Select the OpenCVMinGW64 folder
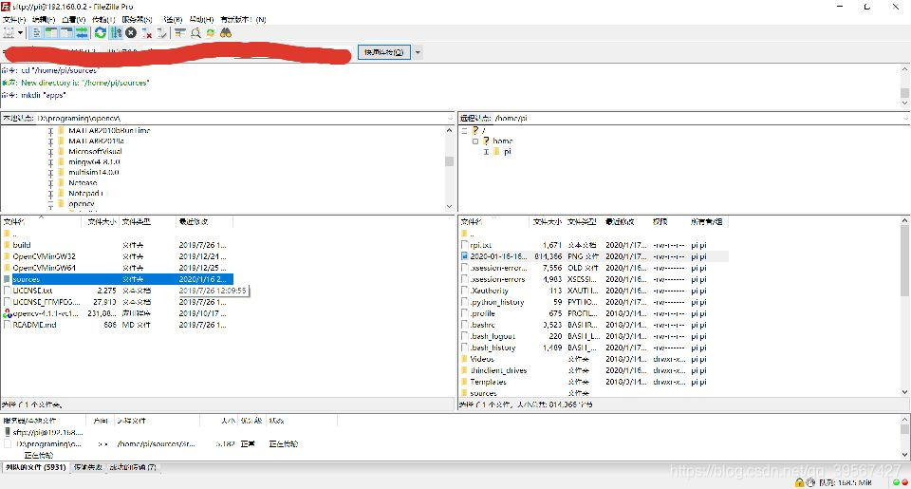Viewport: 911px width, 489px height. (44, 268)
